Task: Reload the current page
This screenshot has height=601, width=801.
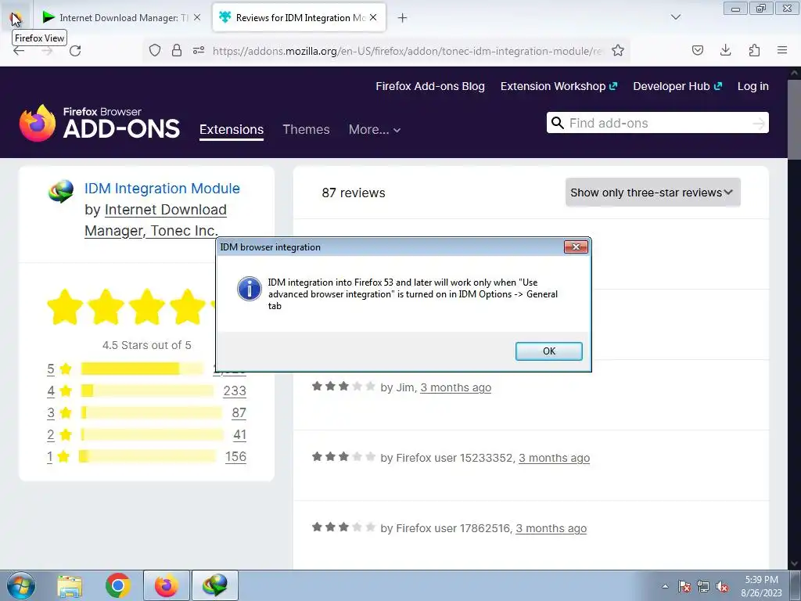Action: (x=75, y=51)
